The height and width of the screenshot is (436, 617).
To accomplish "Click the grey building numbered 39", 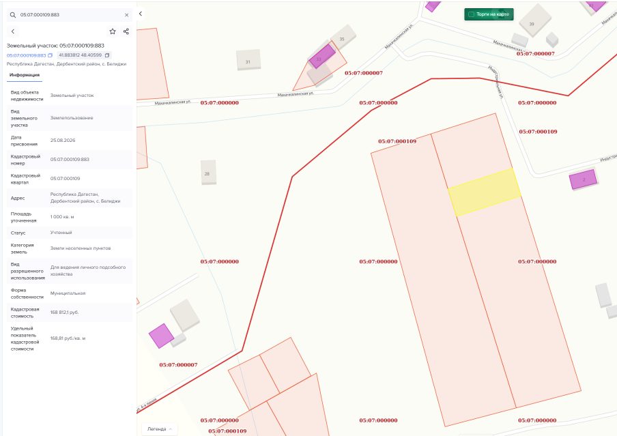I will pyautogui.click(x=535, y=21).
